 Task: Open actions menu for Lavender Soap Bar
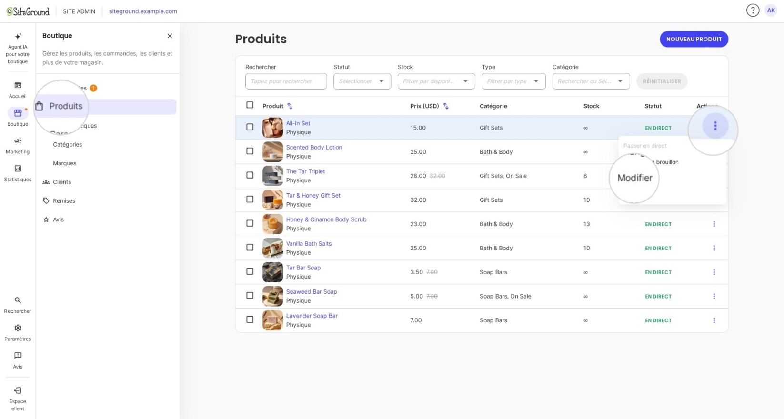pos(714,320)
